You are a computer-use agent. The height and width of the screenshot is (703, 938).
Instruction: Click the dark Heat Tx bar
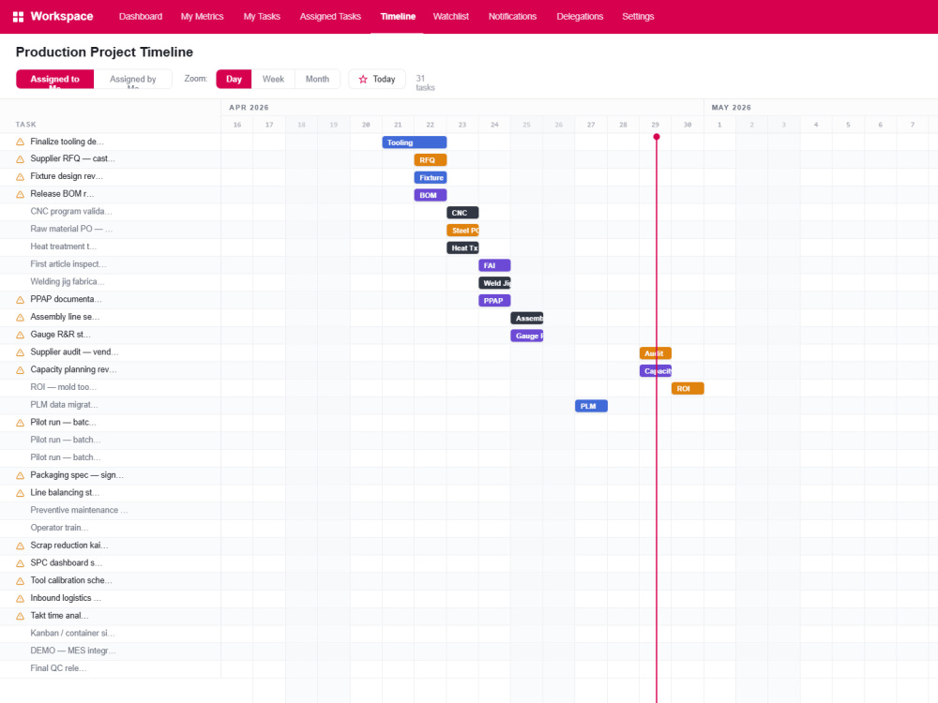coord(463,247)
